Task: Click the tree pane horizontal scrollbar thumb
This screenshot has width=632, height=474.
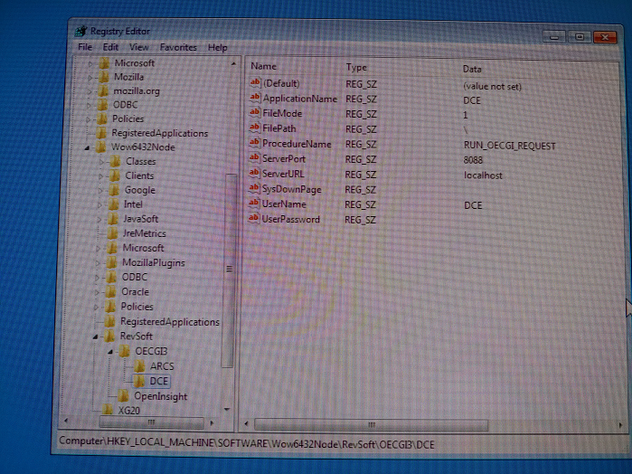Action: (151, 422)
